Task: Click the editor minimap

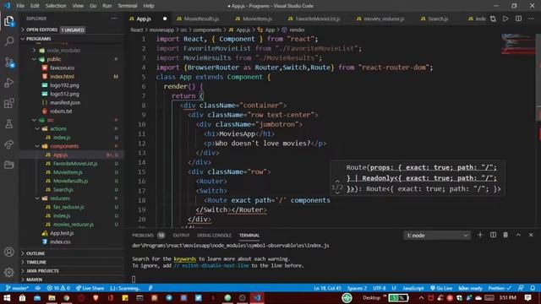Action: pos(517,44)
